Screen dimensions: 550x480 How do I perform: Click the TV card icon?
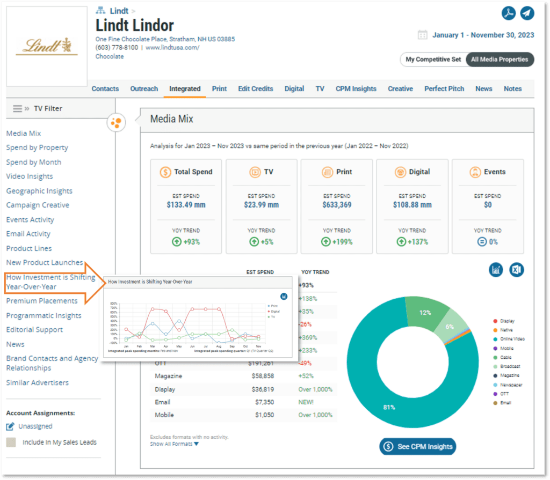coord(255,172)
